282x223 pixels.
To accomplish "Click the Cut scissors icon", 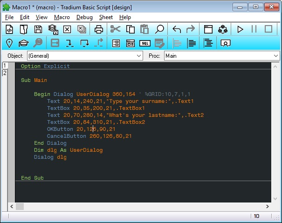I will 115,29.
